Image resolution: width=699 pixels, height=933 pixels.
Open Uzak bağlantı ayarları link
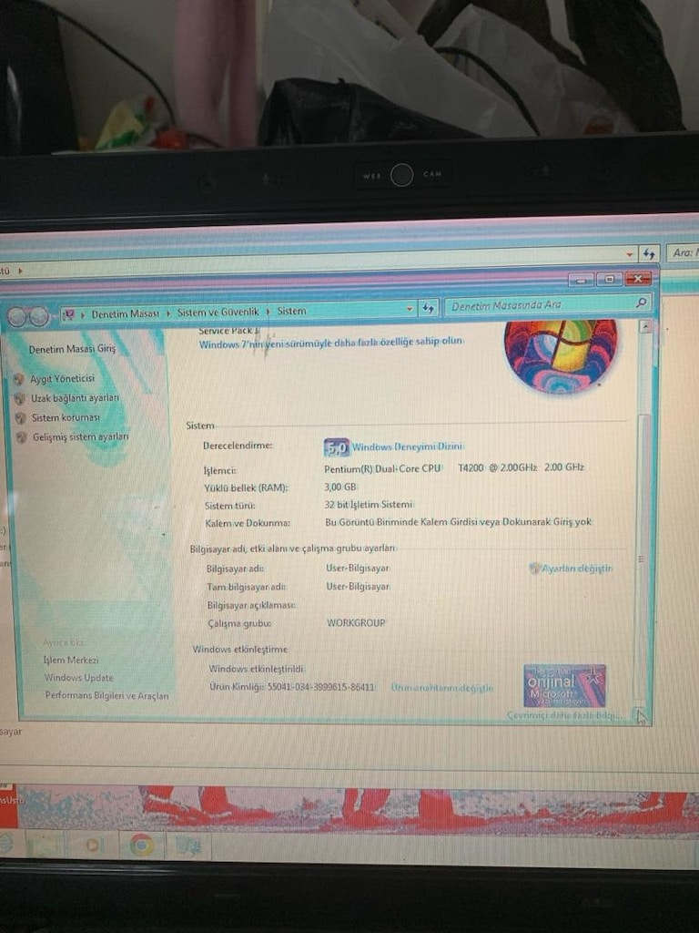75,397
